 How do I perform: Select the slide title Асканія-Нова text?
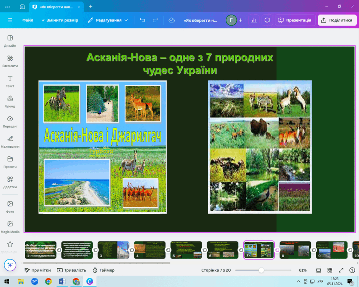click(x=180, y=64)
